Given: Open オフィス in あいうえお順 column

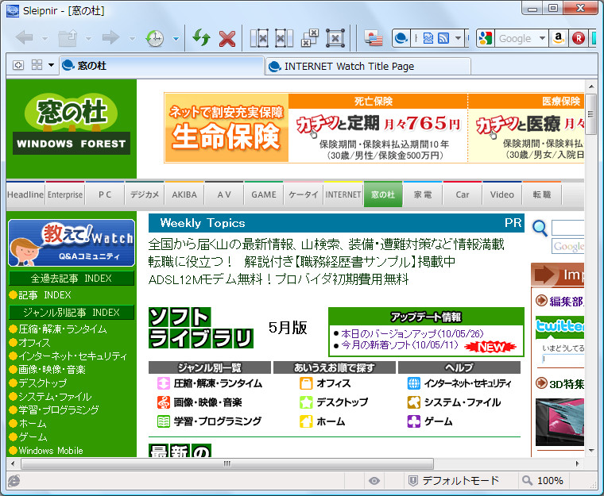Looking at the screenshot, I should (x=334, y=383).
